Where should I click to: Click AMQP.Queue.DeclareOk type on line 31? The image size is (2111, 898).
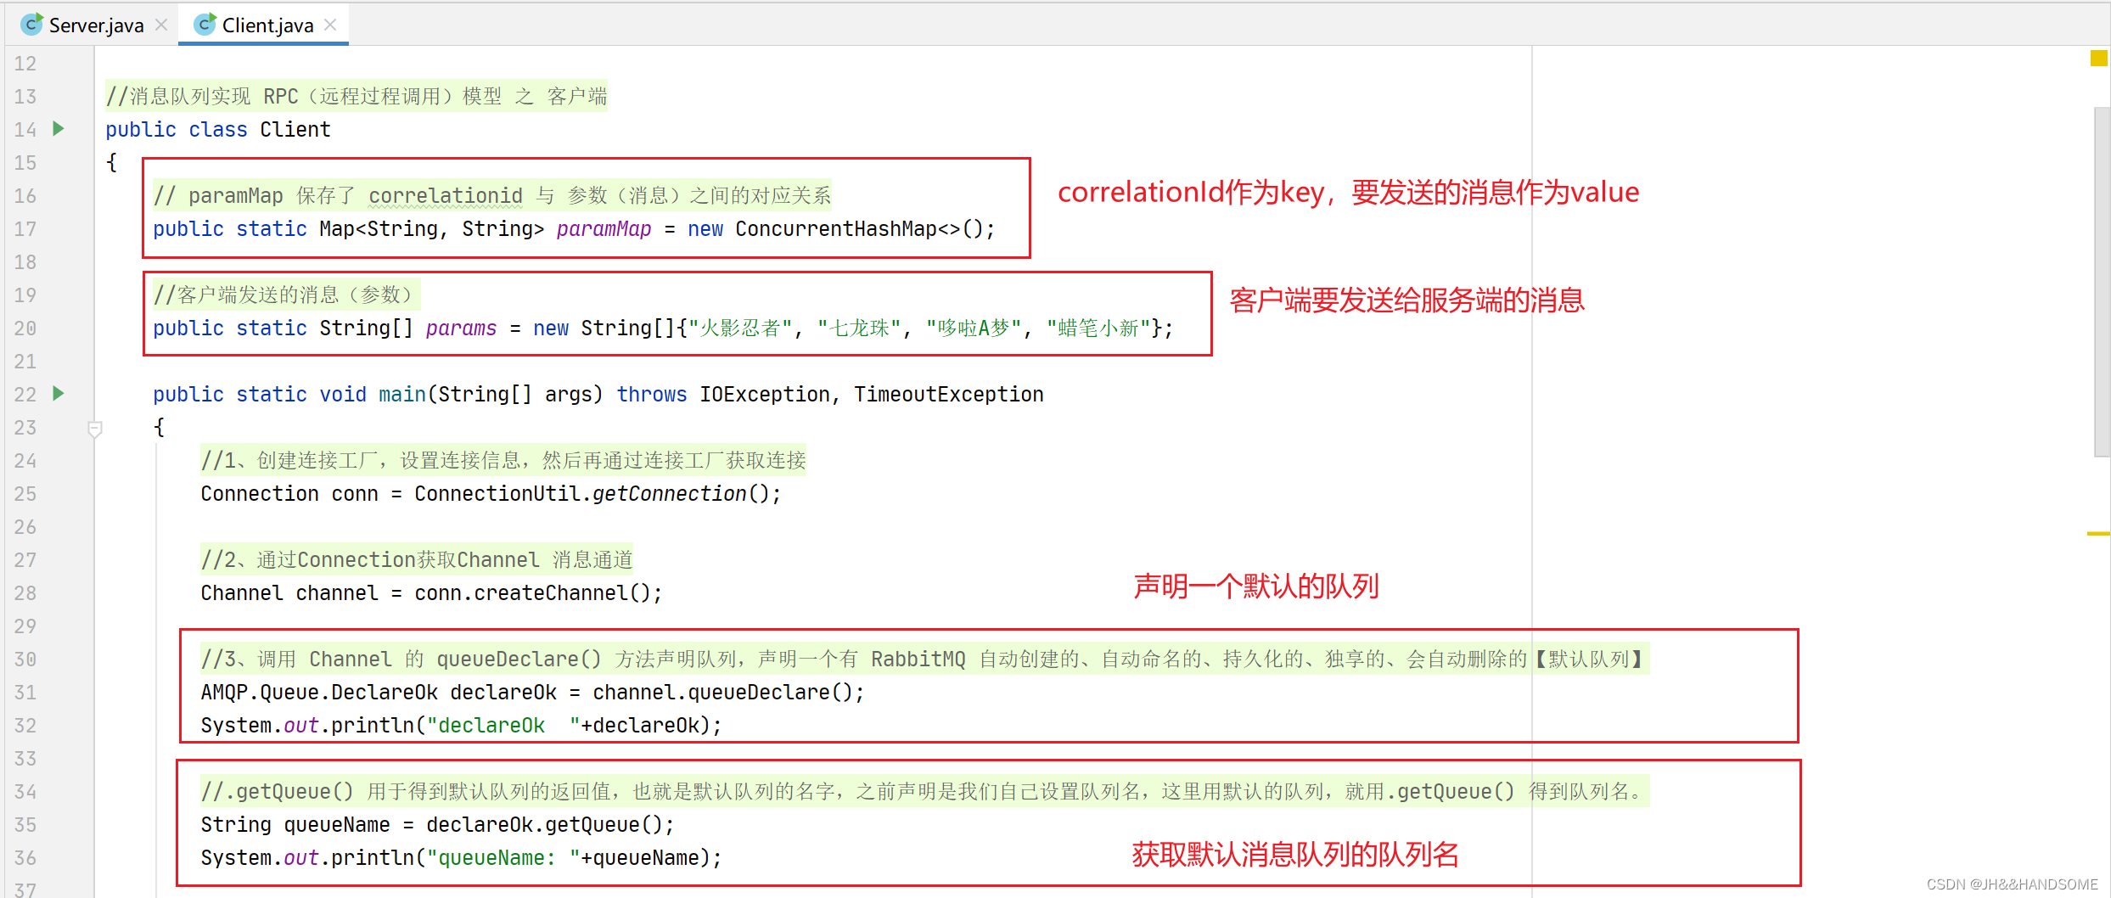point(319,693)
